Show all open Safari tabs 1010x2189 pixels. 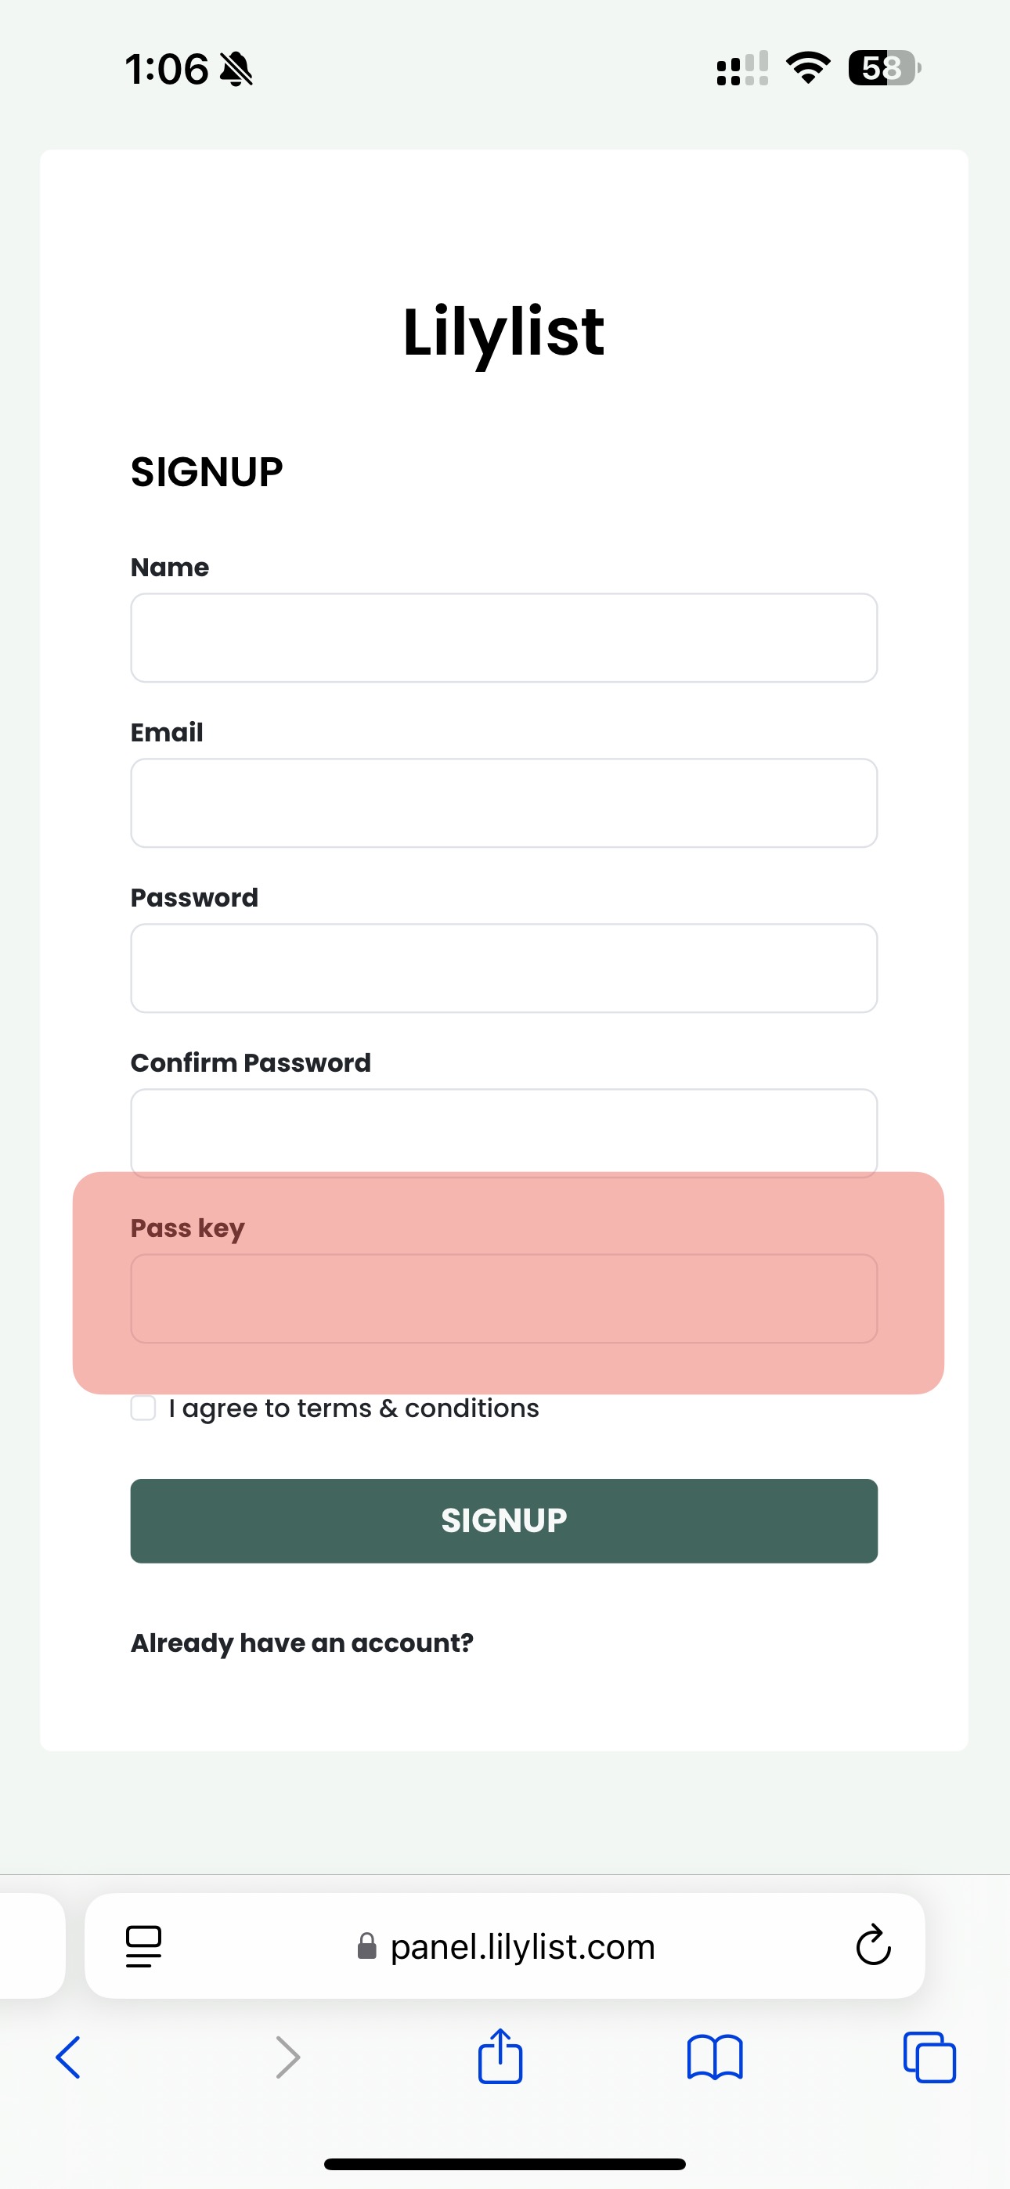929,2057
